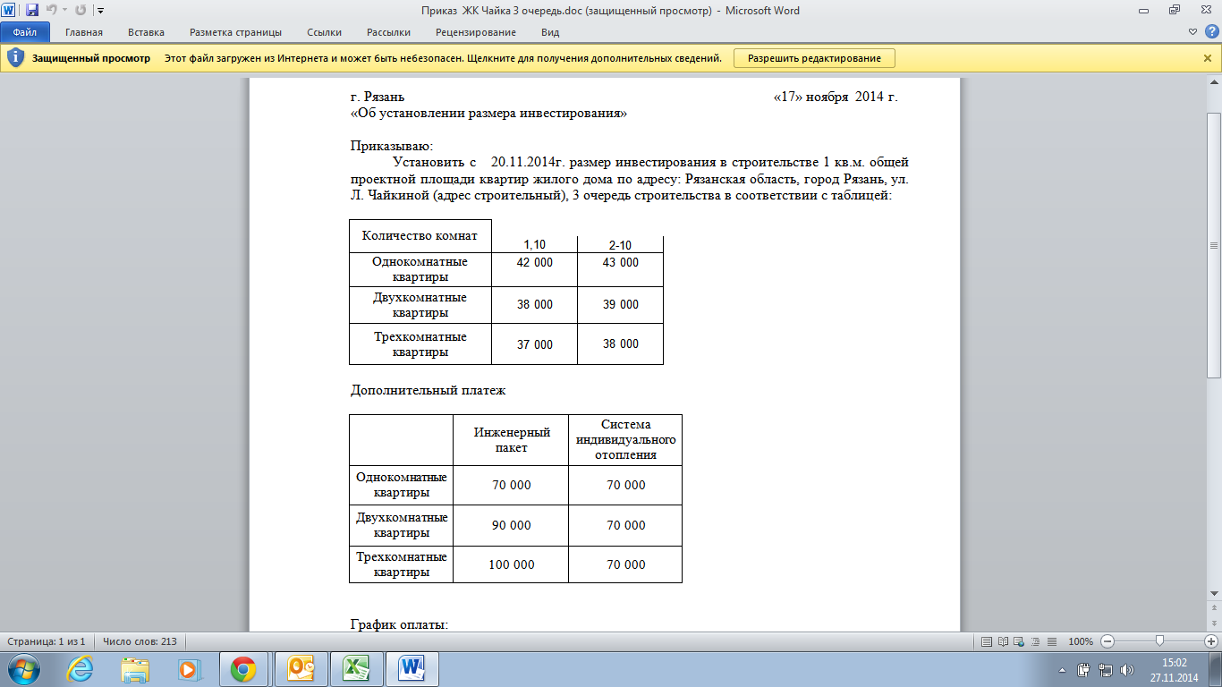Image resolution: width=1222 pixels, height=687 pixels.
Task: Open the Файл tab
Action: (x=24, y=32)
